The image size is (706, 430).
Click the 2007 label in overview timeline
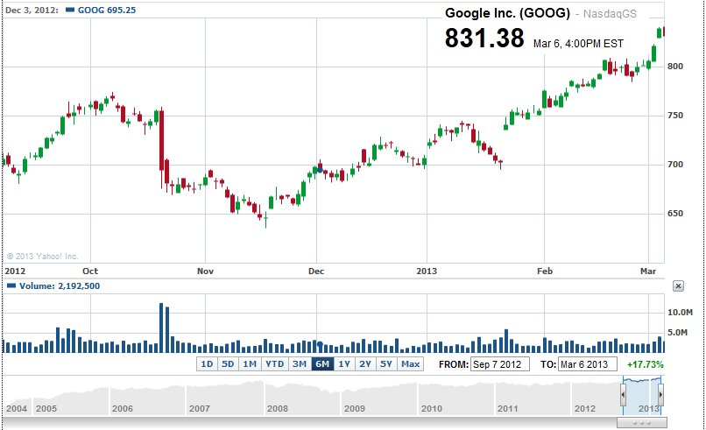click(x=200, y=408)
